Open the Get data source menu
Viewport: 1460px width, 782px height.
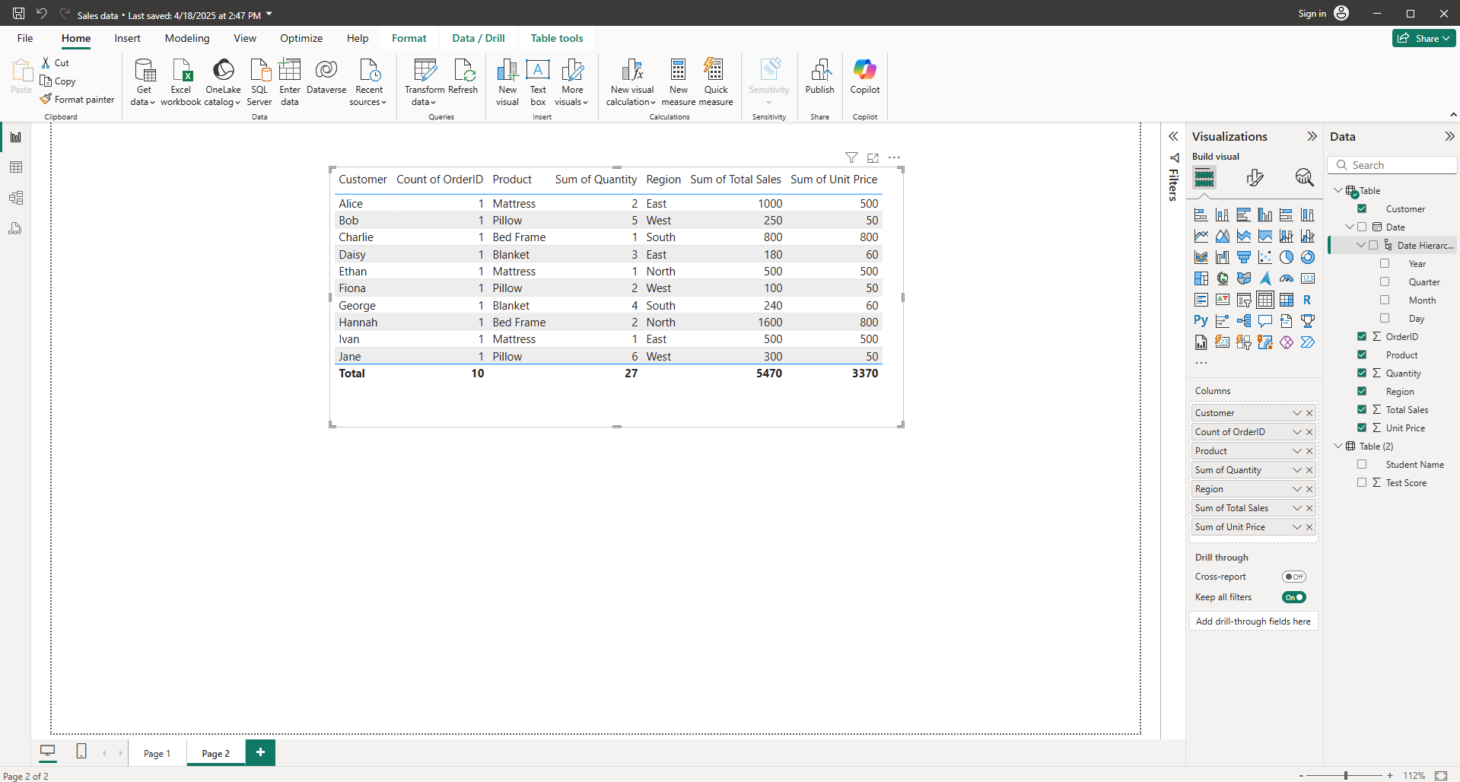tap(143, 82)
